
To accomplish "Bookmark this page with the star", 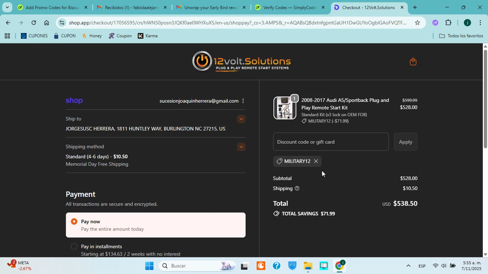I will 417,23.
